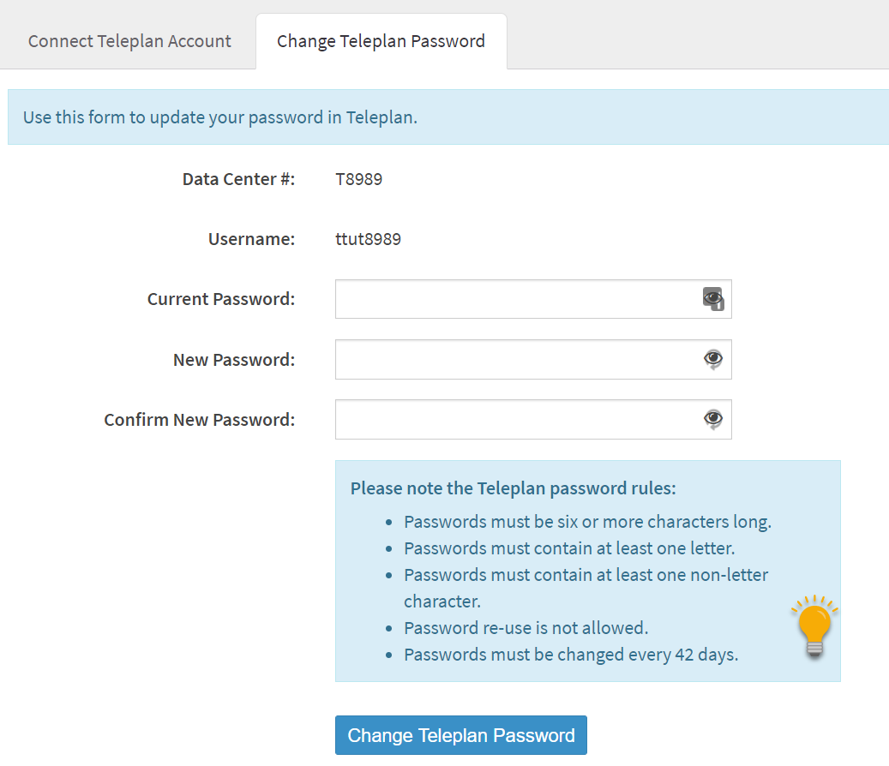889x766 pixels.
Task: Click the 'Current Password:' label
Action: 221,299
